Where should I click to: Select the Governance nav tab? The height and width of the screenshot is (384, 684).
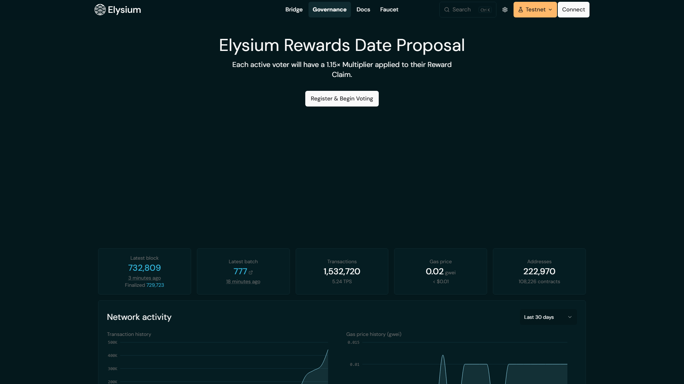(x=330, y=10)
